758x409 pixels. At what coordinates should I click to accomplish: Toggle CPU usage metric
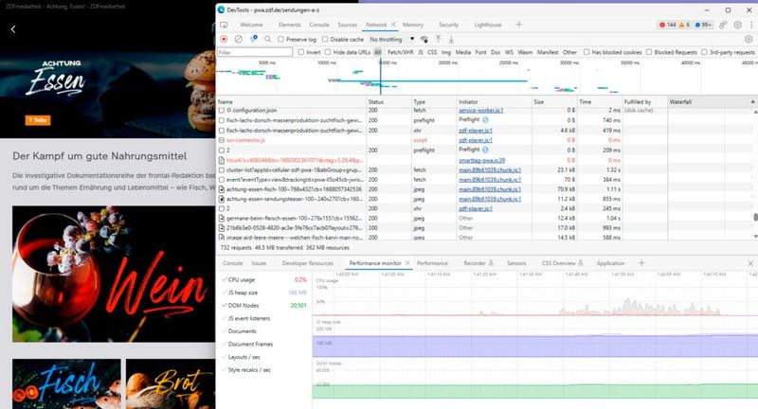point(223,280)
